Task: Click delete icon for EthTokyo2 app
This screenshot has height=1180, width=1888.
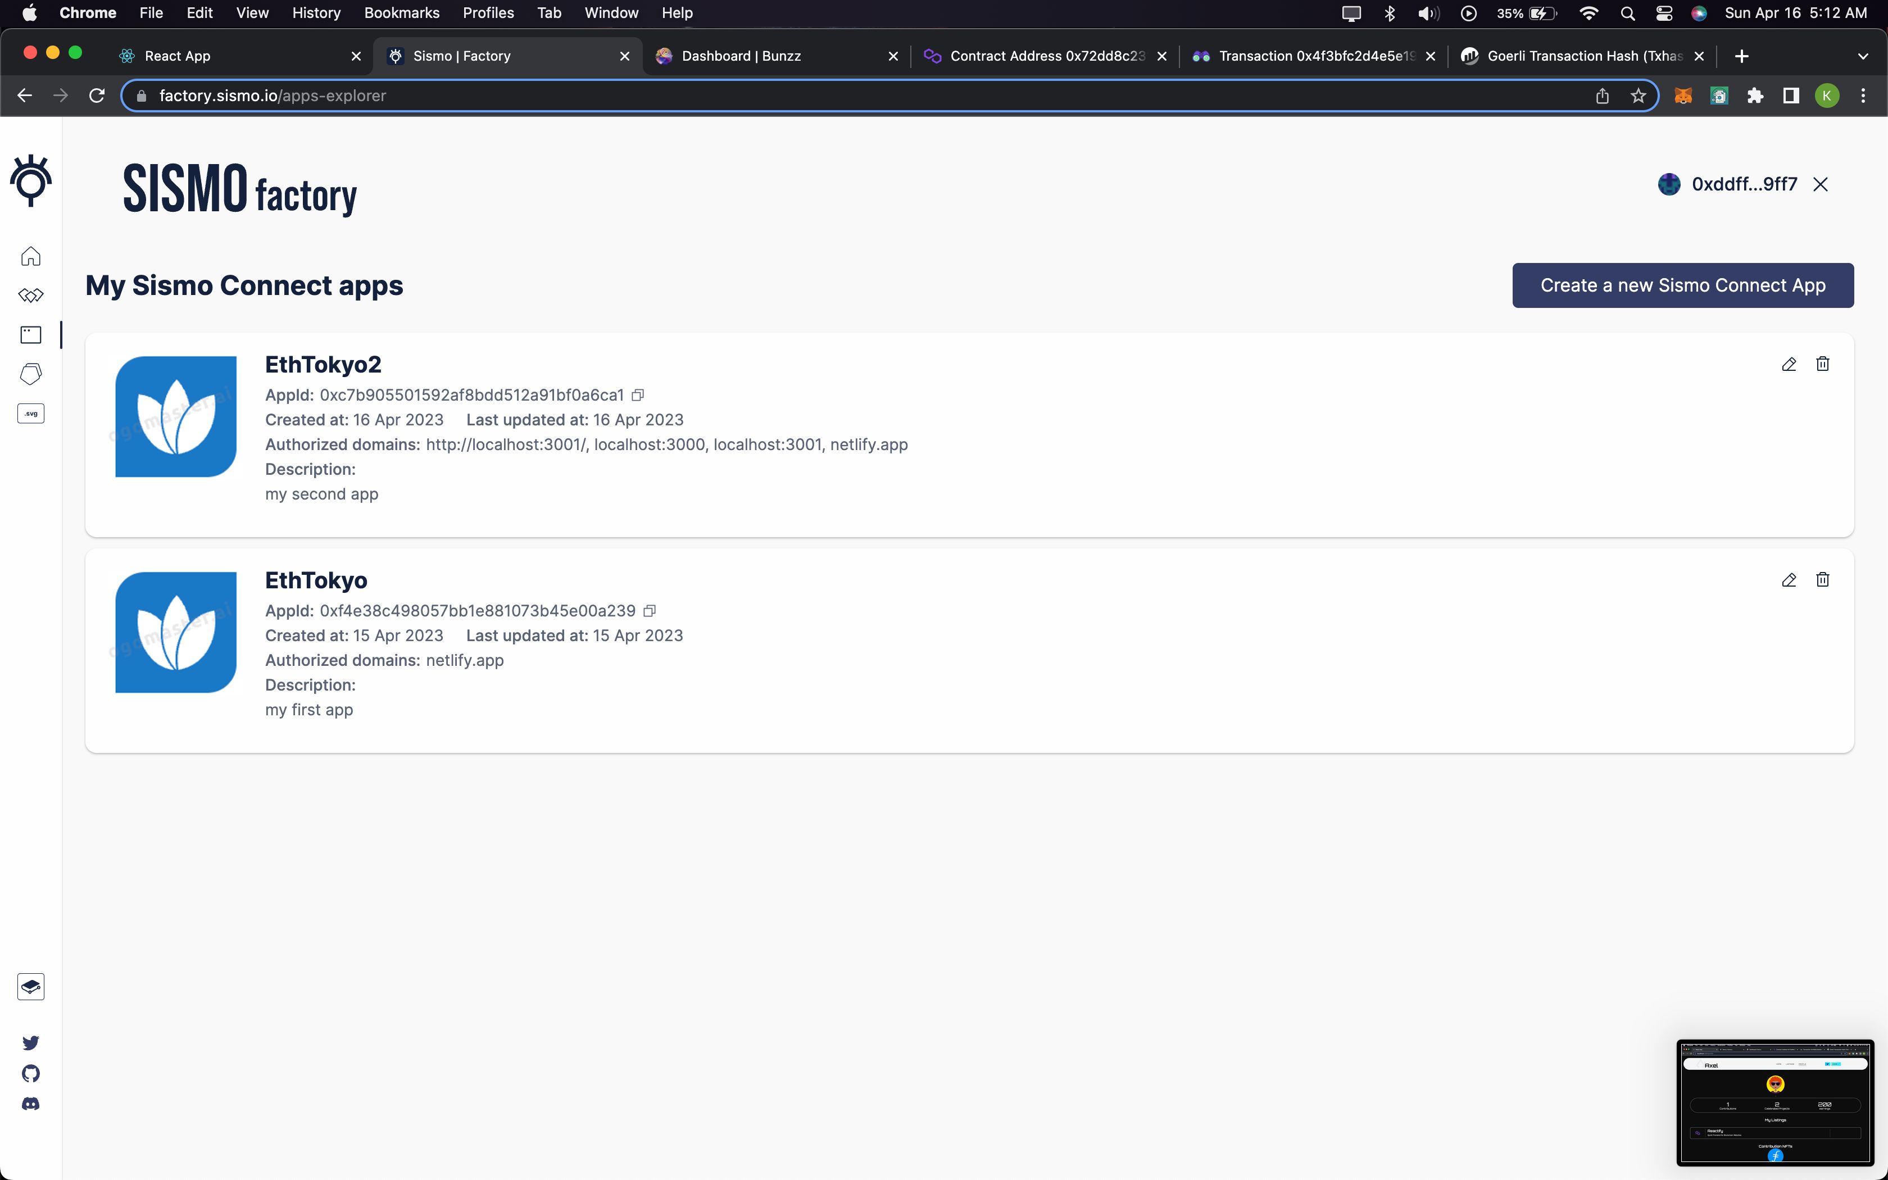Action: 1823,363
